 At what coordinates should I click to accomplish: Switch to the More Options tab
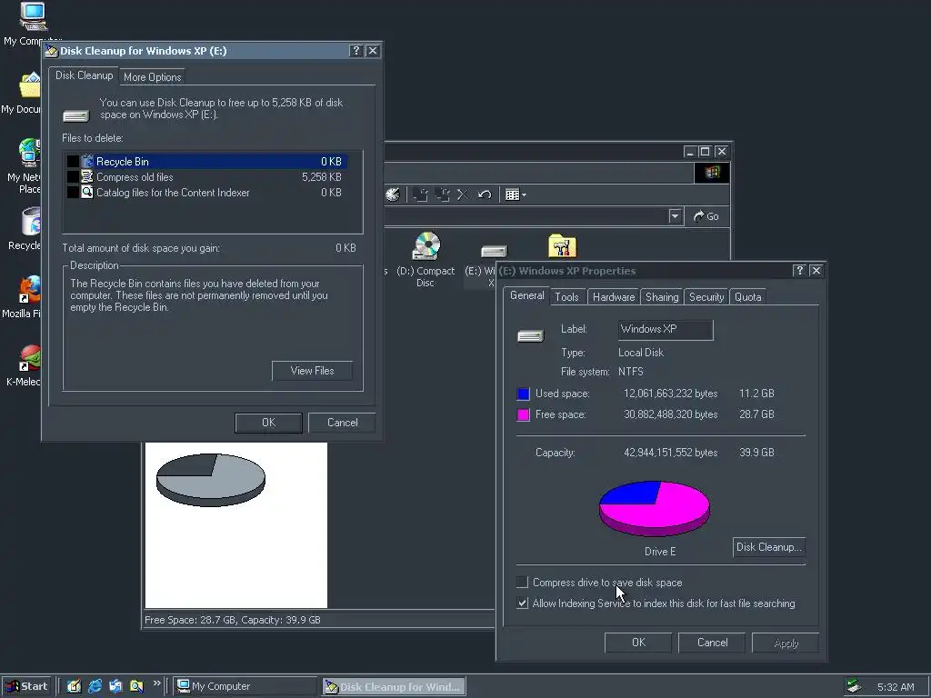coord(152,76)
